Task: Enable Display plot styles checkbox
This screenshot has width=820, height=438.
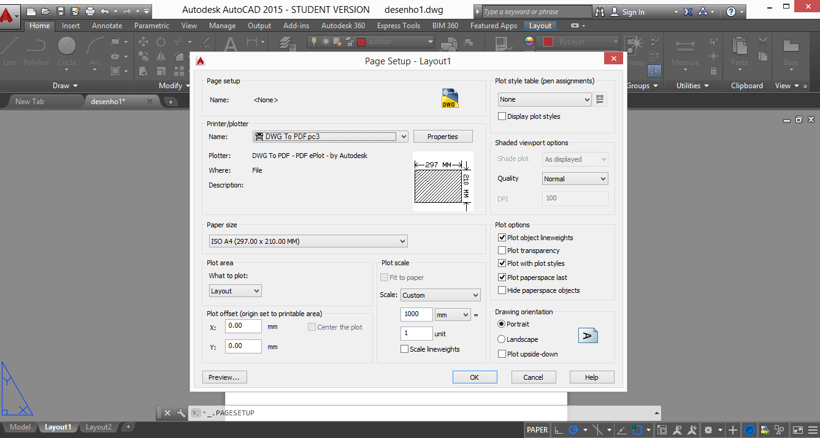Action: pos(502,116)
